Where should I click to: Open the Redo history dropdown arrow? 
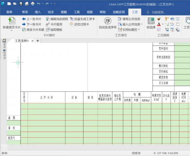51,3
